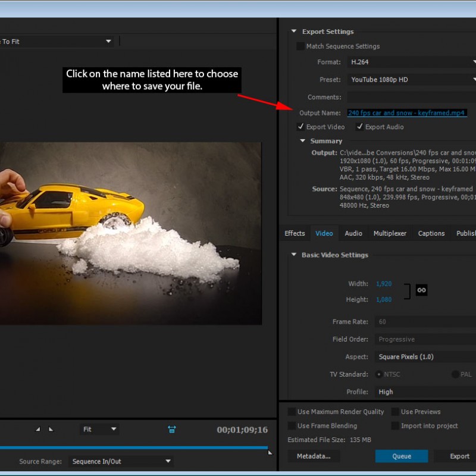Screen dimensions: 476x476
Task: Click the blue preview timeline bar
Action: pos(134,447)
